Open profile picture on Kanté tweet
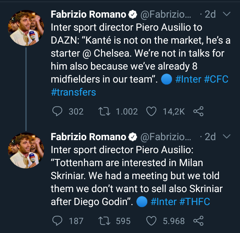 click(26, 28)
